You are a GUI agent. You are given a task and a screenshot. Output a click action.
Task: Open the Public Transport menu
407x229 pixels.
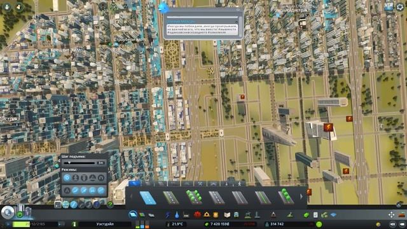click(x=236, y=215)
